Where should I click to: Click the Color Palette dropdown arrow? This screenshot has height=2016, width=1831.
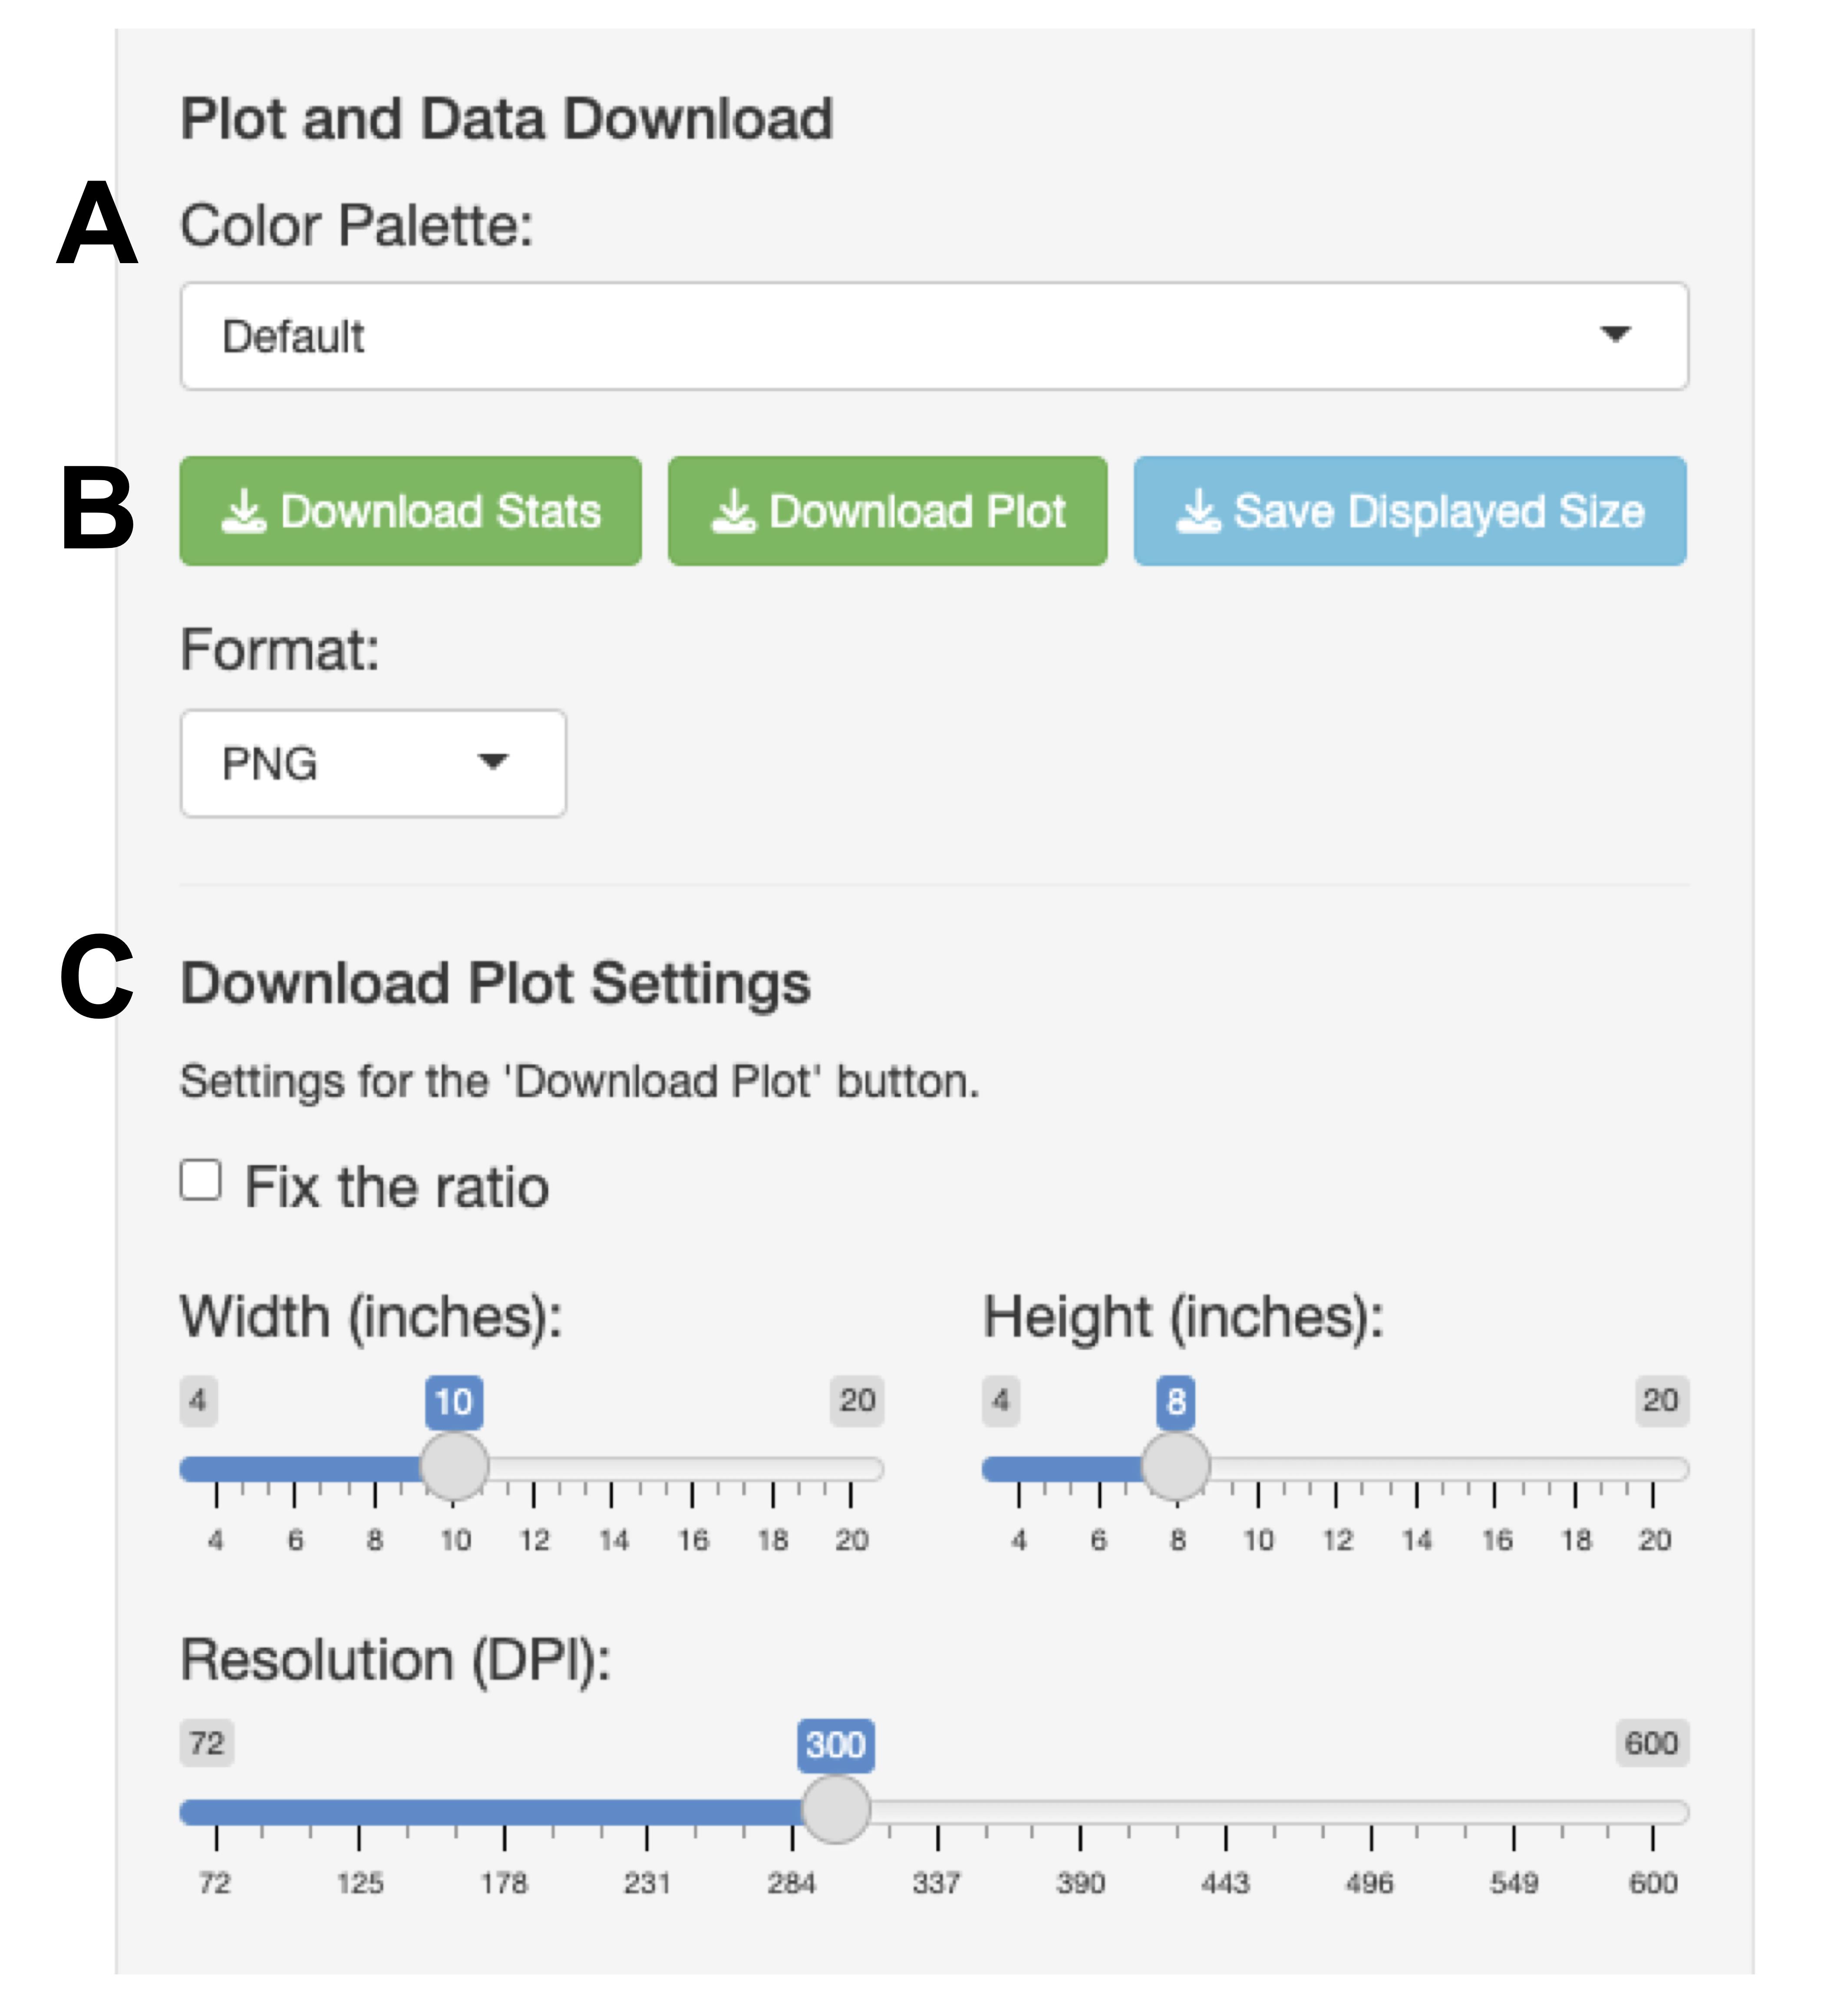[1615, 334]
